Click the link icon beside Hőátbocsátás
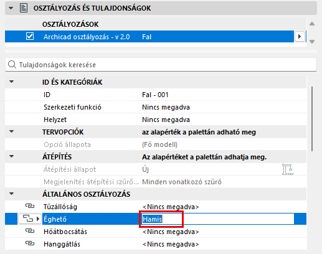322x254 pixels. 30,231
